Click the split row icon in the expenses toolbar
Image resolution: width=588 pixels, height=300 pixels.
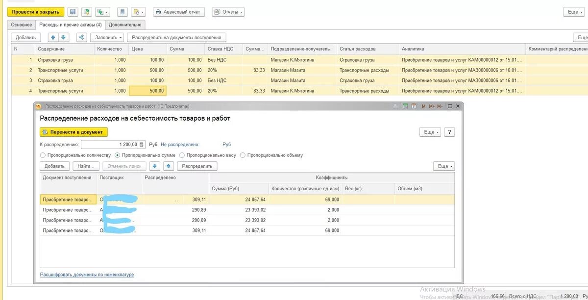[81, 37]
